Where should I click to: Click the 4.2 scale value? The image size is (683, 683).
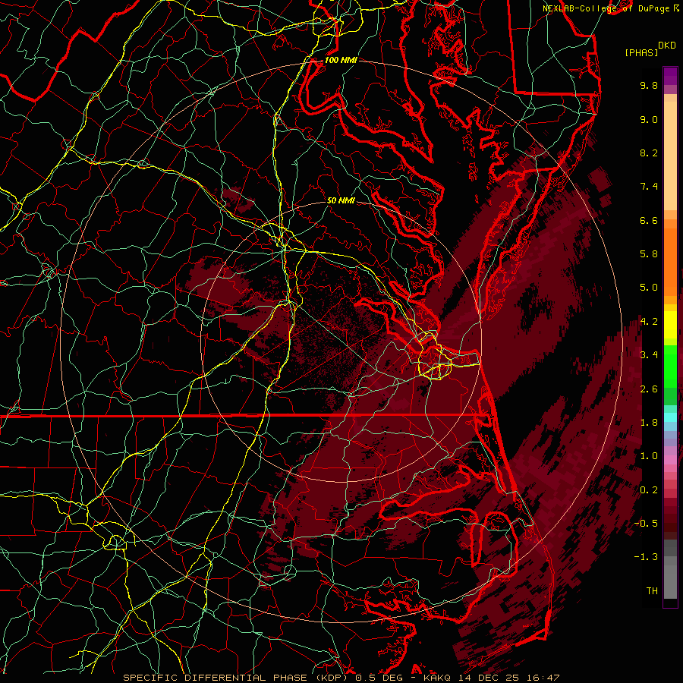649,322
